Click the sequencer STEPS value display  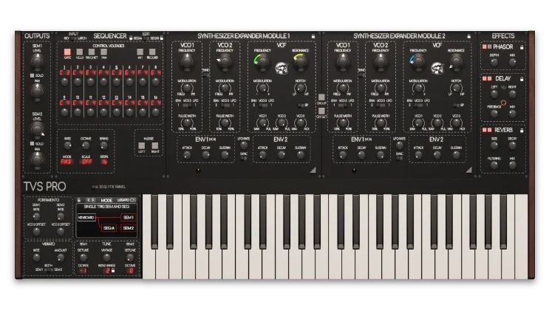pos(104,162)
